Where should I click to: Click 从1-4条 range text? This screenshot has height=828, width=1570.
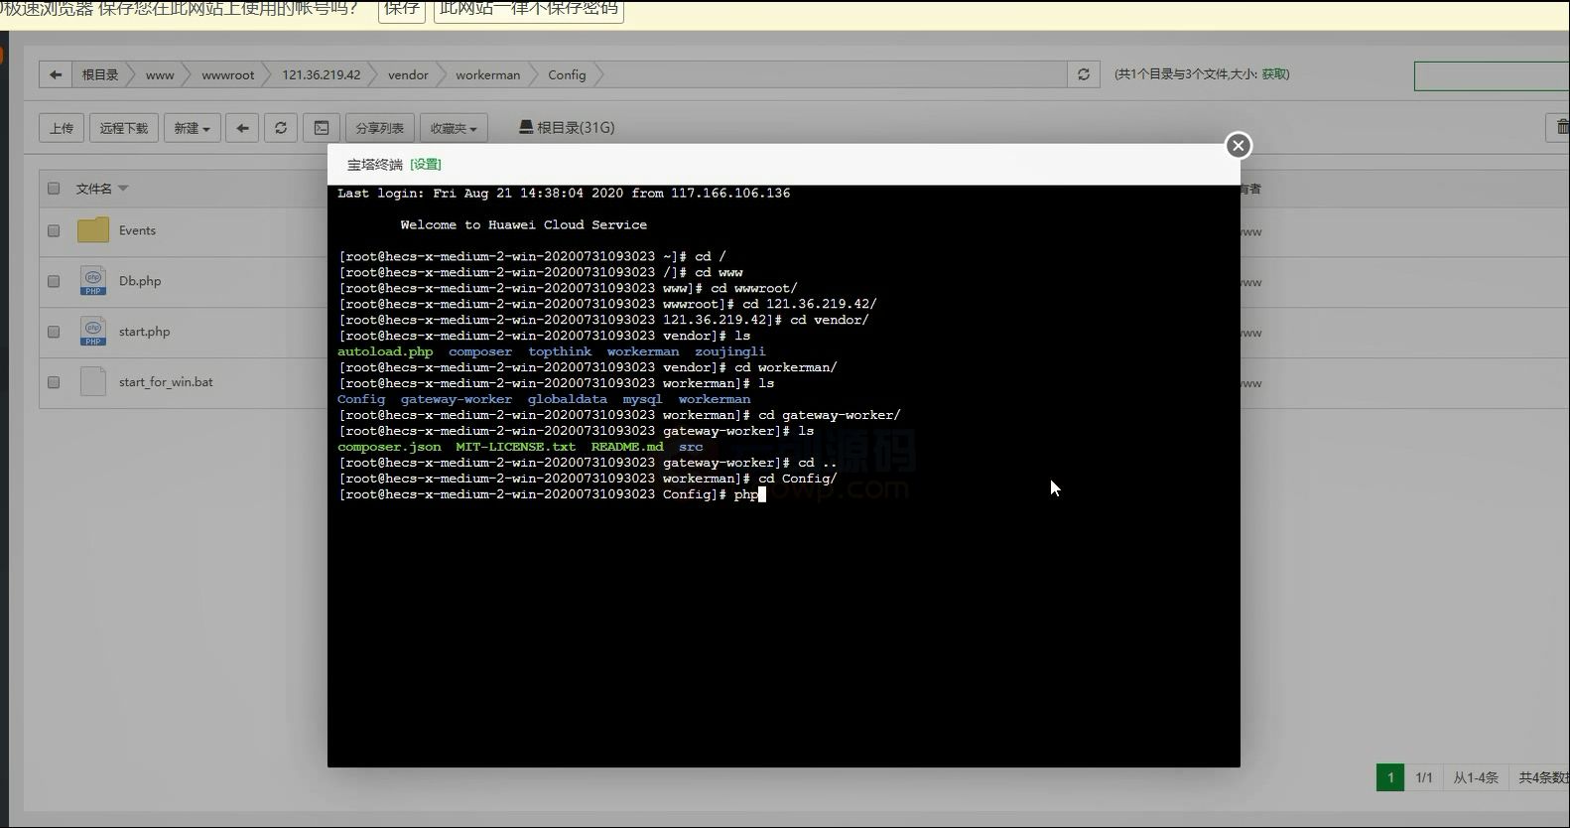coord(1476,777)
